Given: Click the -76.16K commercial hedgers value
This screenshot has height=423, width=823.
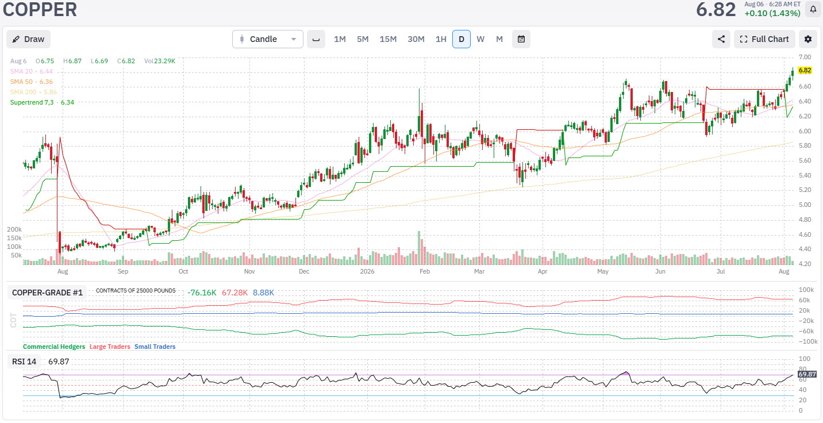Looking at the screenshot, I should (202, 293).
